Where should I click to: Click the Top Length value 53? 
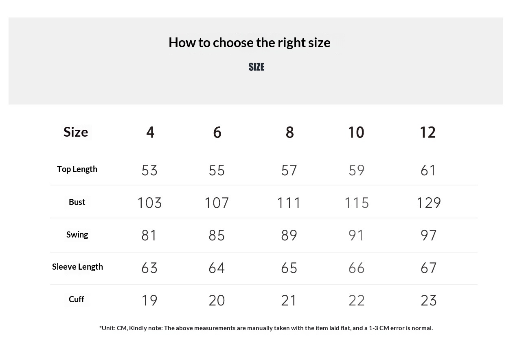149,170
